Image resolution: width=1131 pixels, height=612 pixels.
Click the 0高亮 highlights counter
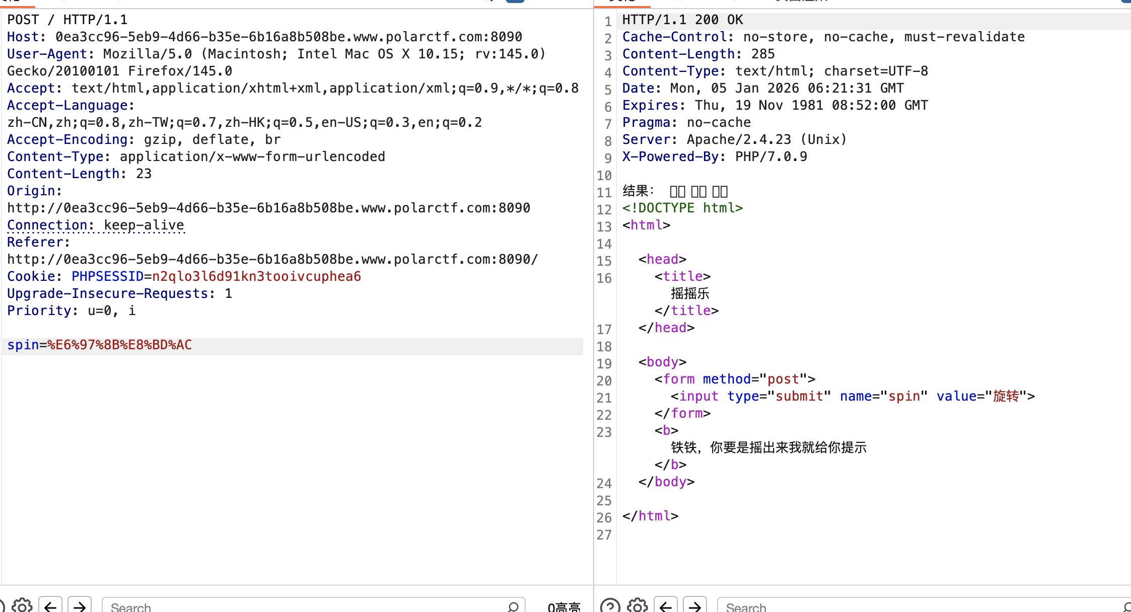coord(563,607)
